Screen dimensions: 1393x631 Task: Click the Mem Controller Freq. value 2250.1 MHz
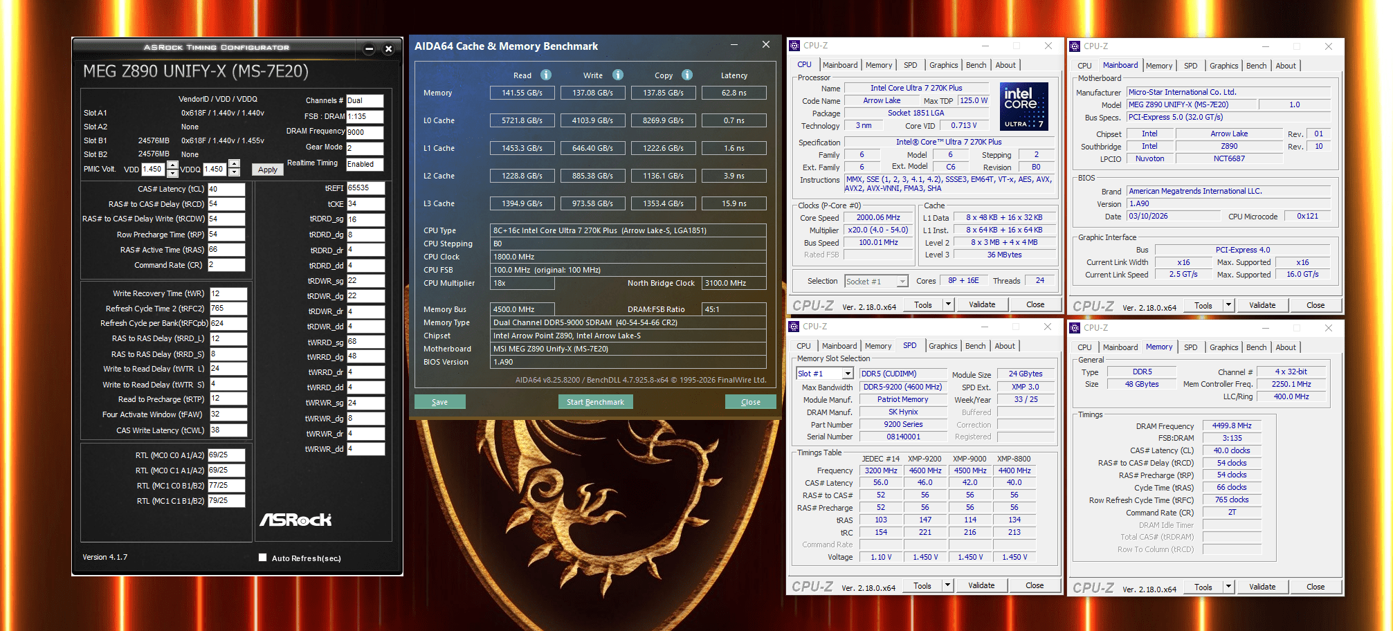[1291, 384]
